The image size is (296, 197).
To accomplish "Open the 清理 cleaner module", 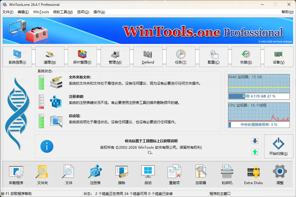I will pos(50,57).
